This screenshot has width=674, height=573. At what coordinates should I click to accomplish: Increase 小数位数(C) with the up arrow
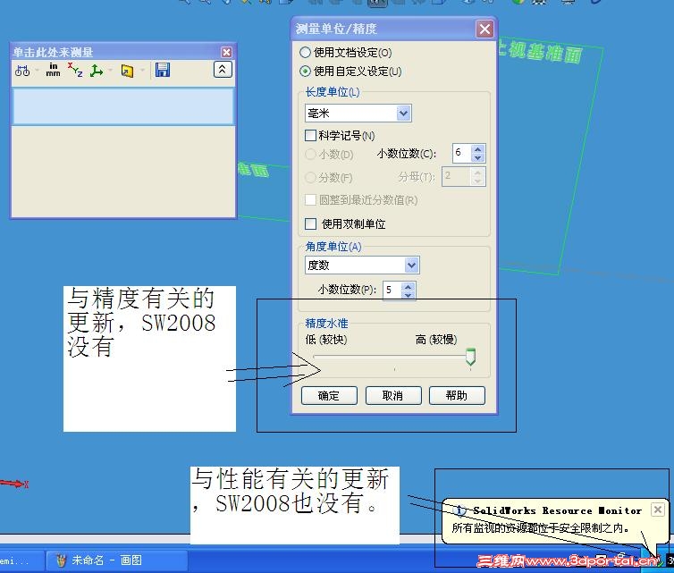coord(478,148)
